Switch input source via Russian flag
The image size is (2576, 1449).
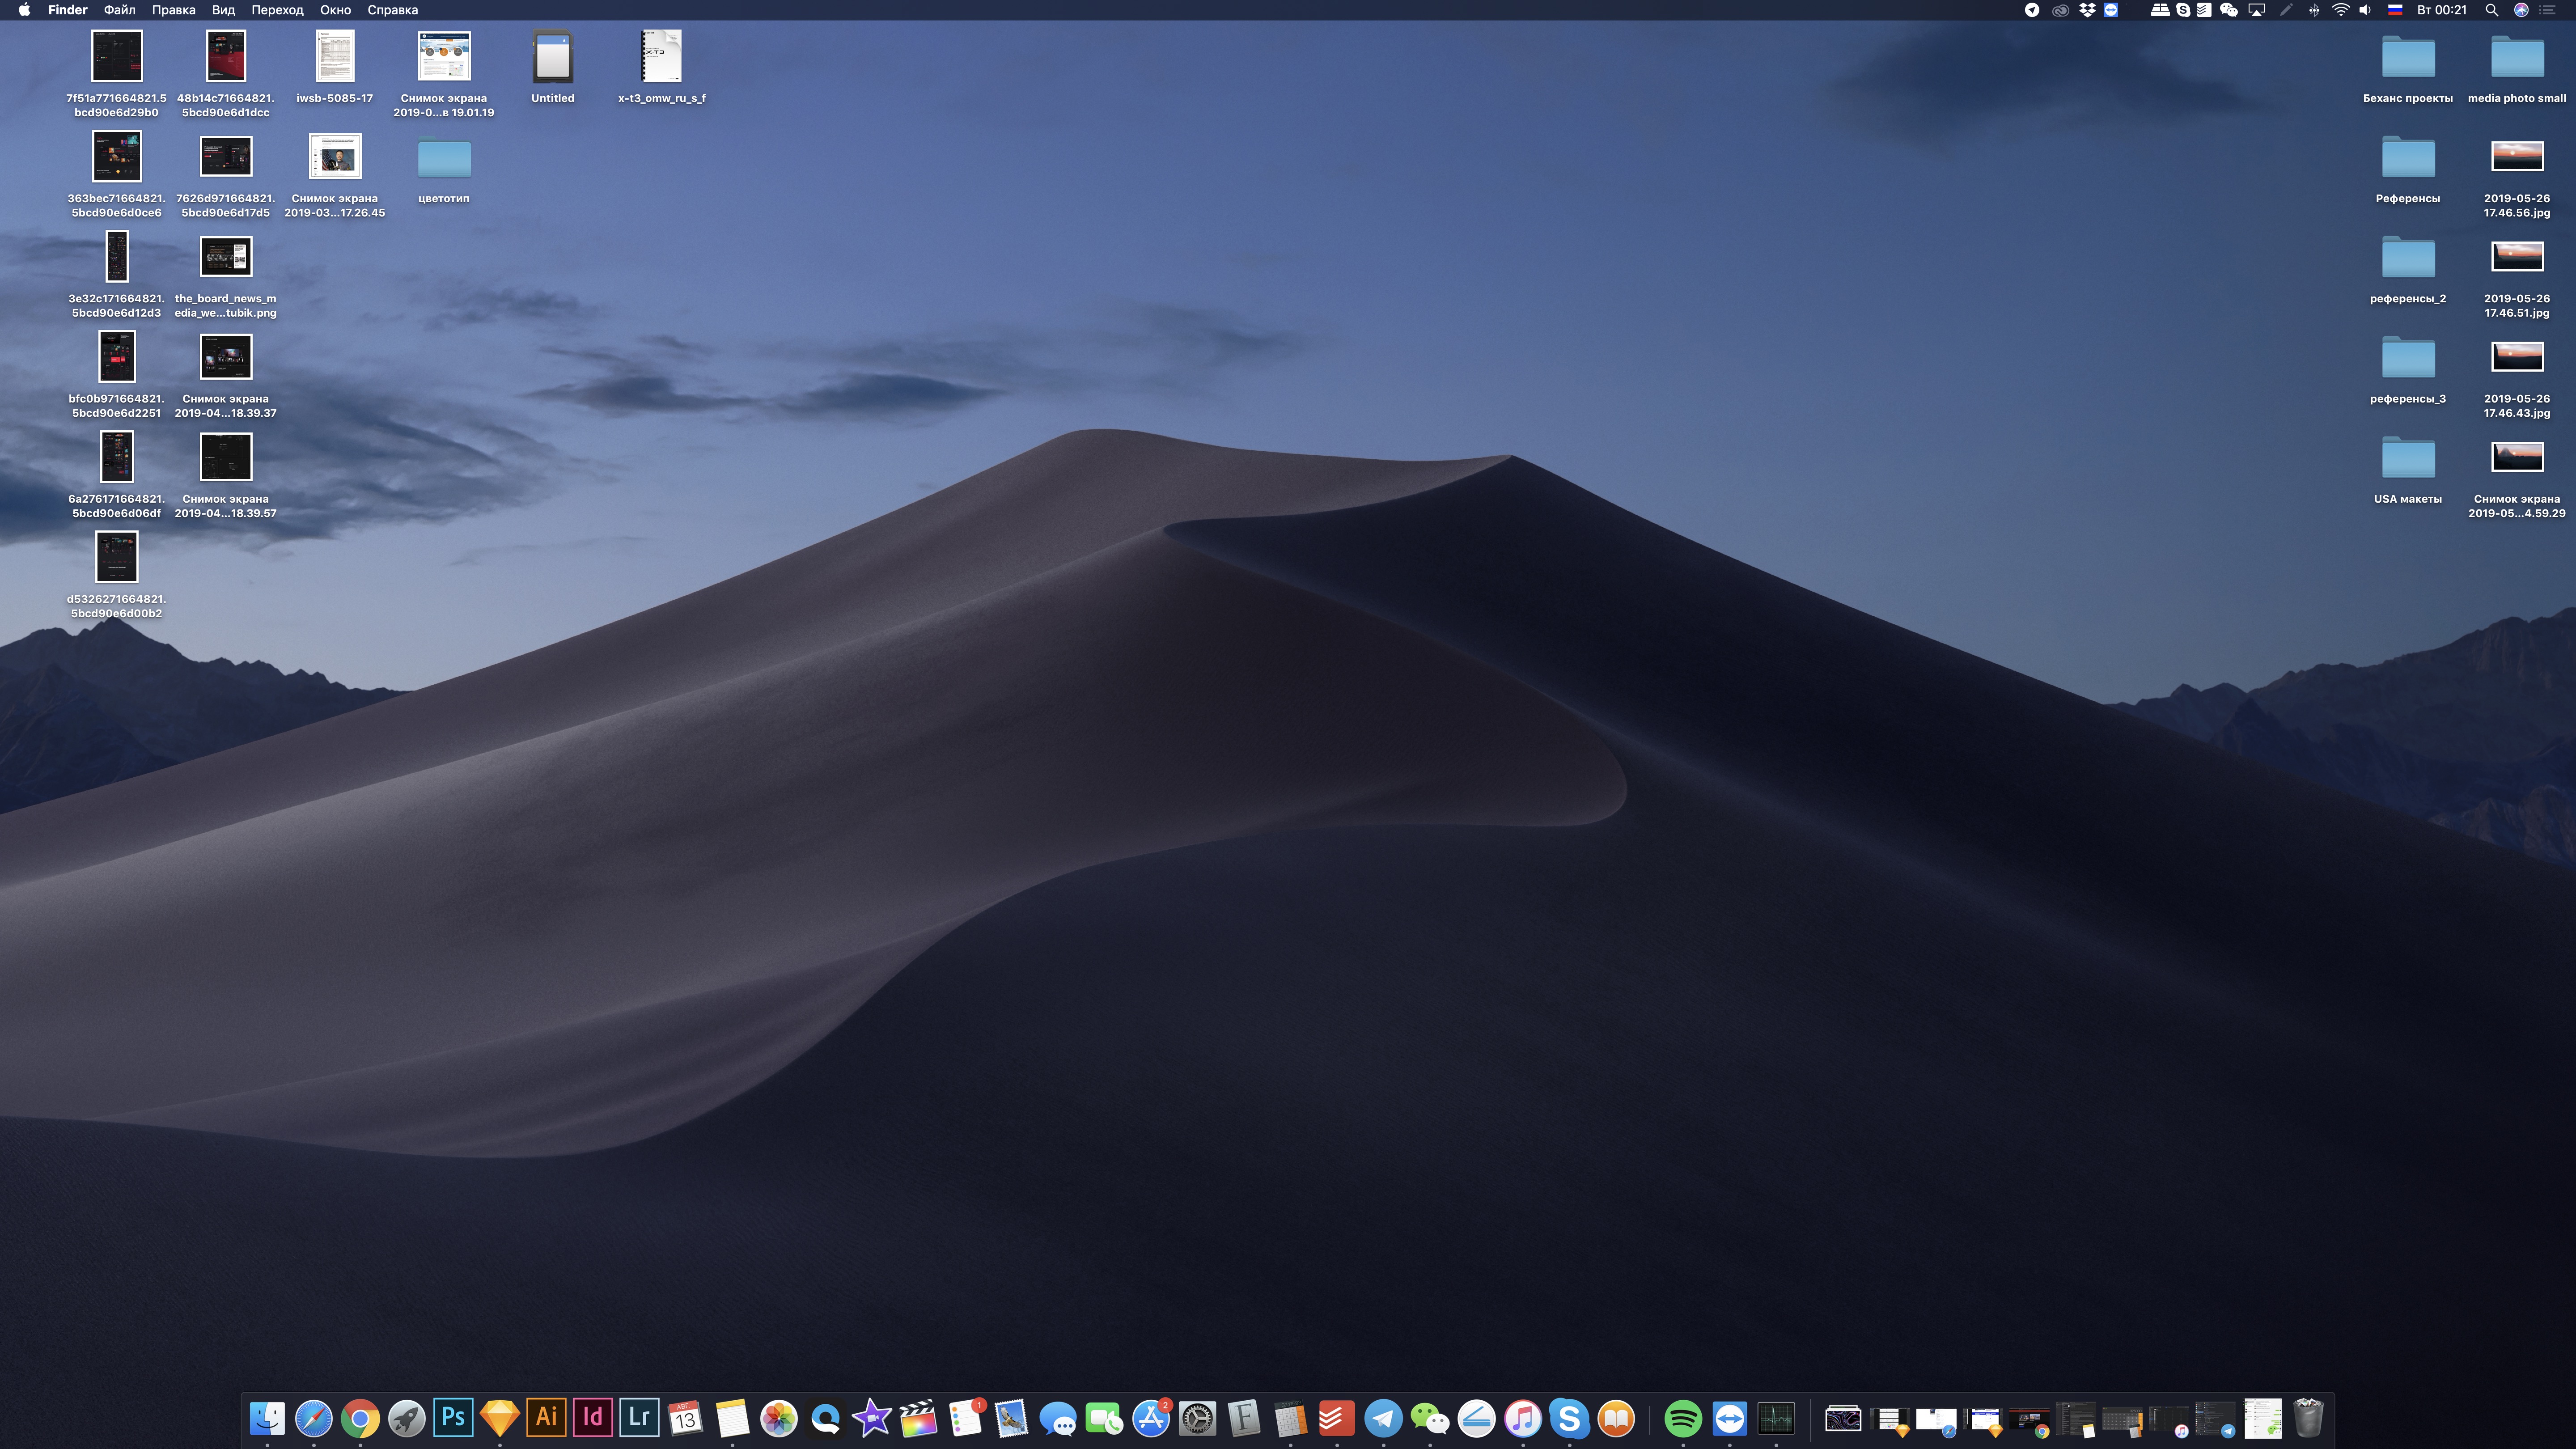2395,10
